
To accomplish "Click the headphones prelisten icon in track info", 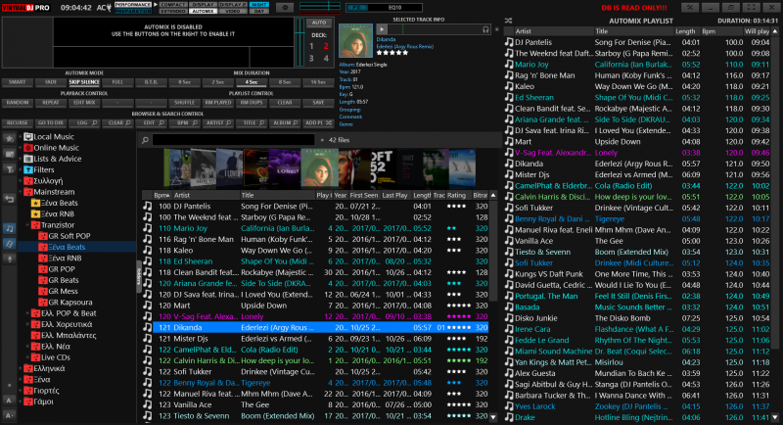I will (x=485, y=29).
